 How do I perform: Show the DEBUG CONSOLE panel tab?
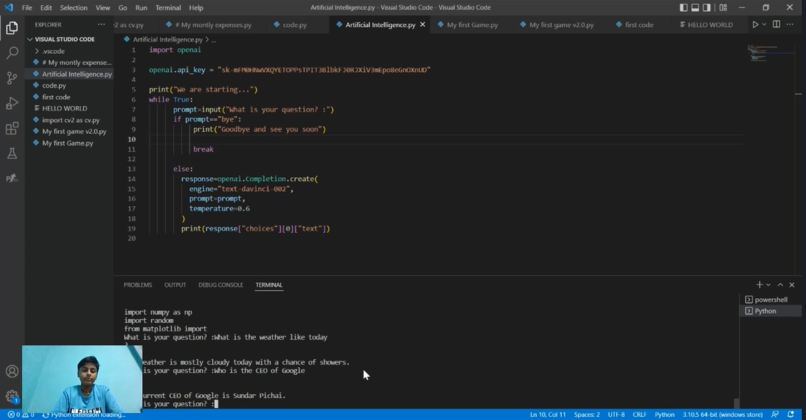tap(221, 285)
